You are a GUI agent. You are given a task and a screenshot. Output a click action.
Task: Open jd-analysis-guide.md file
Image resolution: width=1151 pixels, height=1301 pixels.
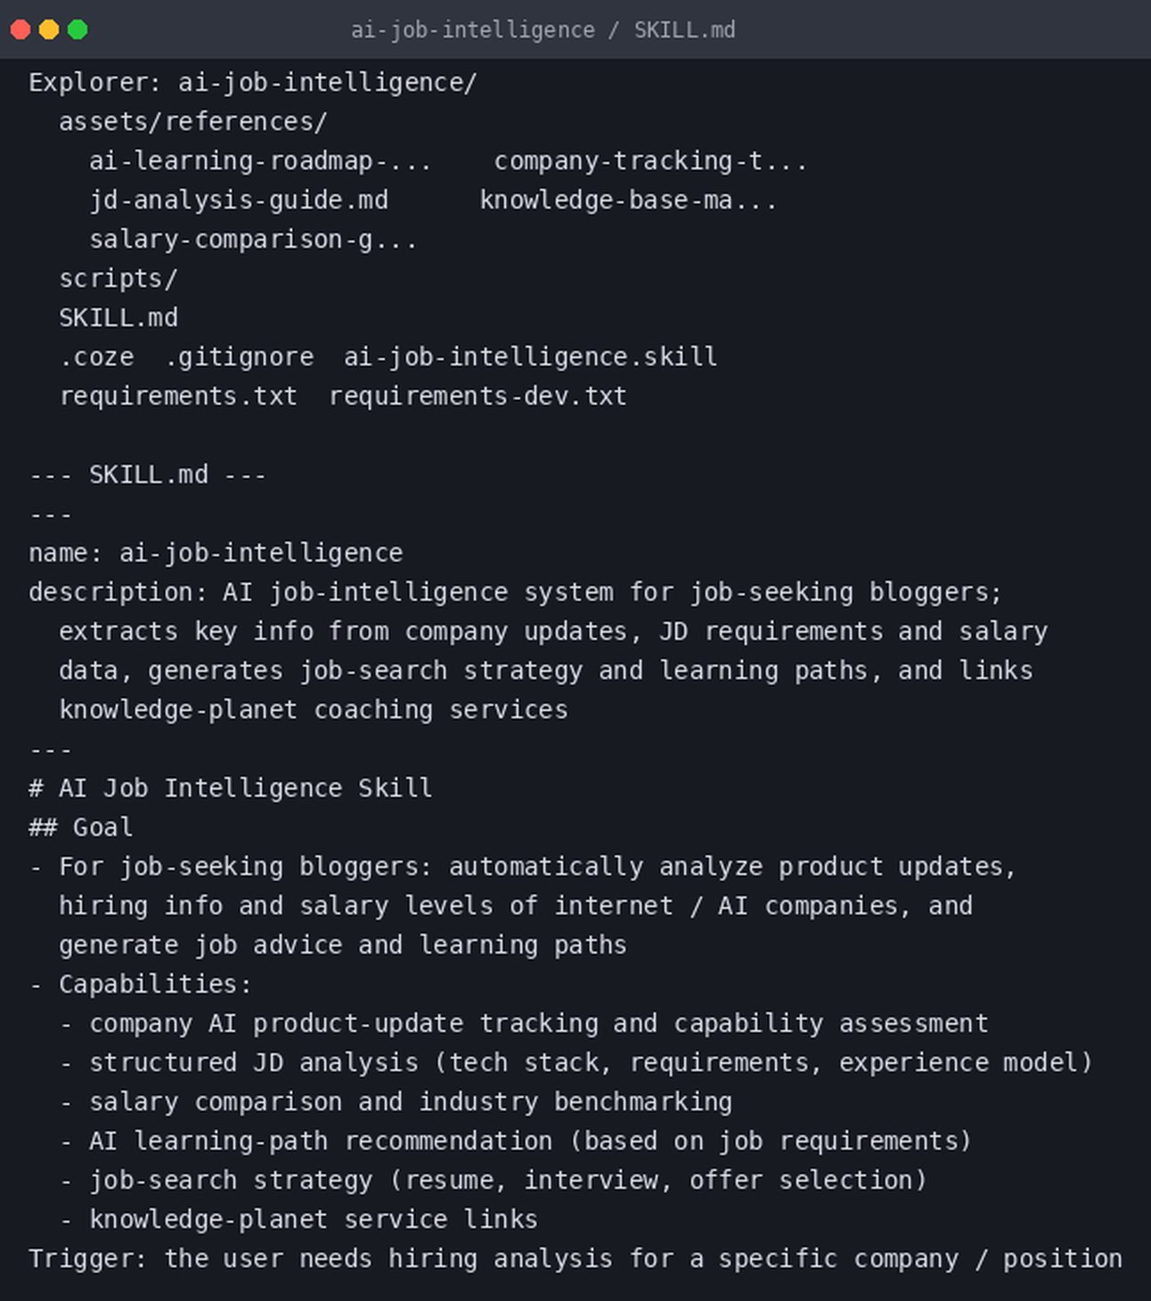(239, 200)
